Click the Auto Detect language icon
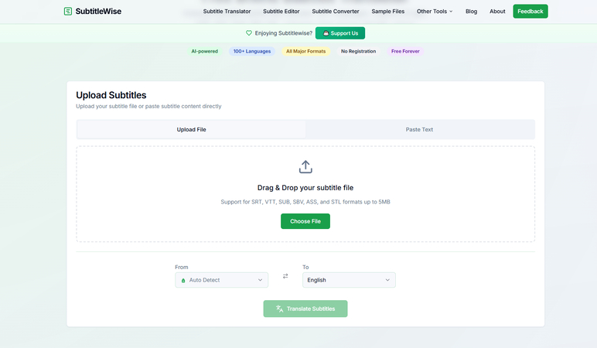 pyautogui.click(x=183, y=280)
